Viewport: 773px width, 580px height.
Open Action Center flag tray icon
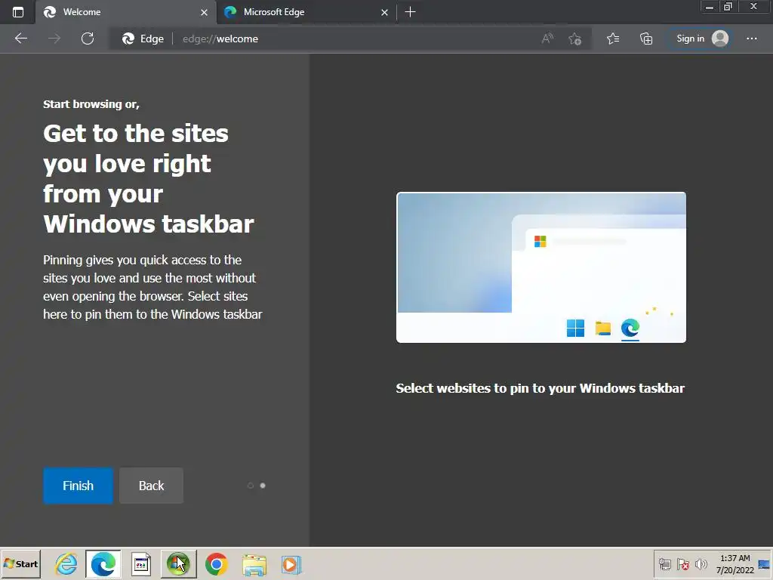tap(682, 565)
